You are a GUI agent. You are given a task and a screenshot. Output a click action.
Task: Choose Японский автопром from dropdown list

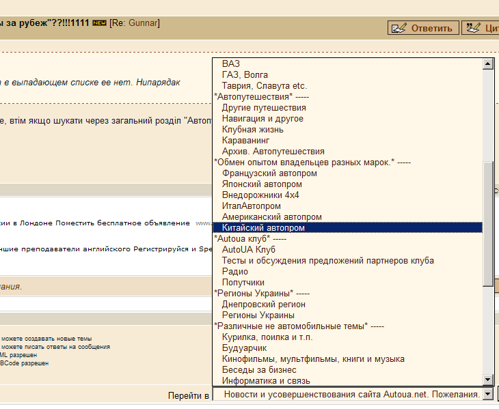pos(262,184)
